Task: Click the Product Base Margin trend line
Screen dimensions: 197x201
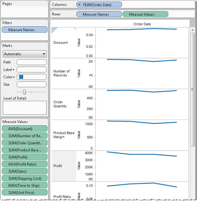Action: (x=142, y=122)
